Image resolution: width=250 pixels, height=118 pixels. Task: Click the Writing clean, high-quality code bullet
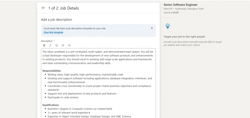85,75
